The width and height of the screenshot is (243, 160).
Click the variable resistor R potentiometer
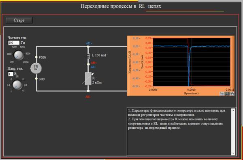88,79
